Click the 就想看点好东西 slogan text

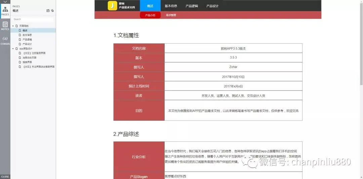pyautogui.click(x=175, y=176)
